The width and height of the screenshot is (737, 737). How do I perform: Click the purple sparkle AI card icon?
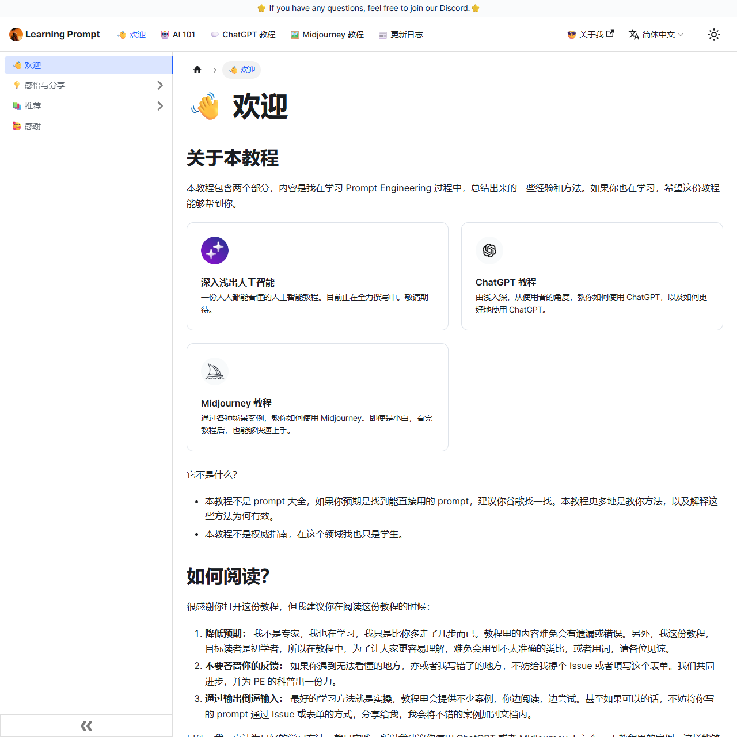pyautogui.click(x=215, y=250)
